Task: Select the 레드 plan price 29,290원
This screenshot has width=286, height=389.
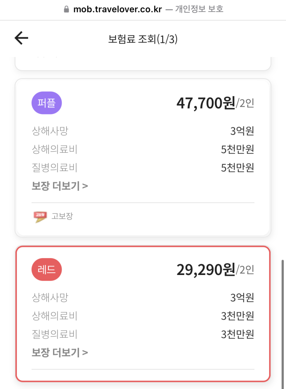Action: point(206,270)
